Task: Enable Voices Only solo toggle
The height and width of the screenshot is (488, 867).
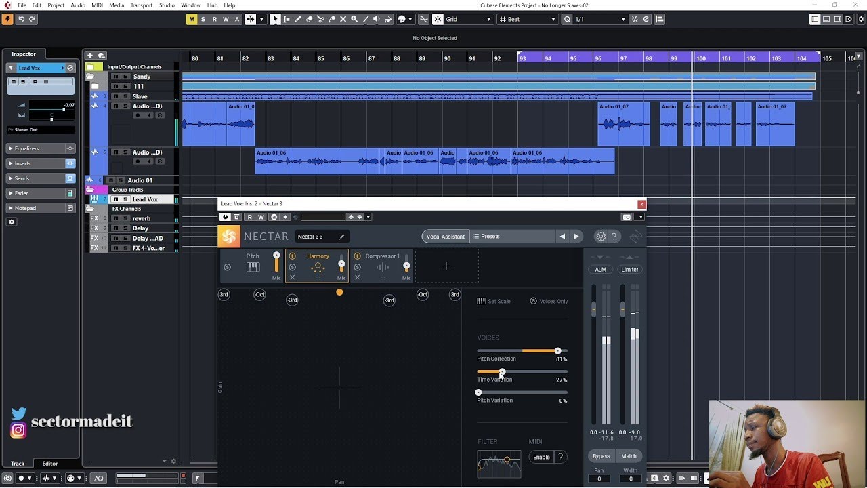Action: (x=533, y=301)
